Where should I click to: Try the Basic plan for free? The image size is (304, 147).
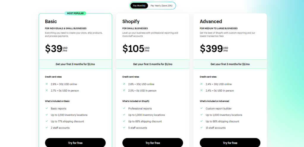click(x=75, y=143)
